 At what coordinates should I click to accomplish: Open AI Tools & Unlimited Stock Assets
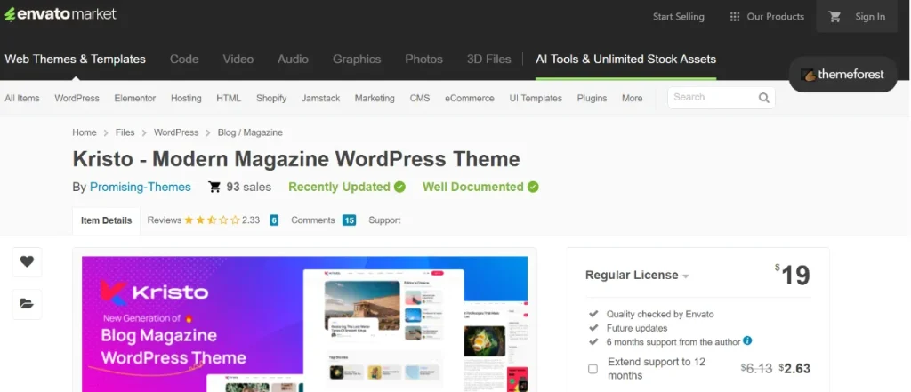pyautogui.click(x=625, y=60)
